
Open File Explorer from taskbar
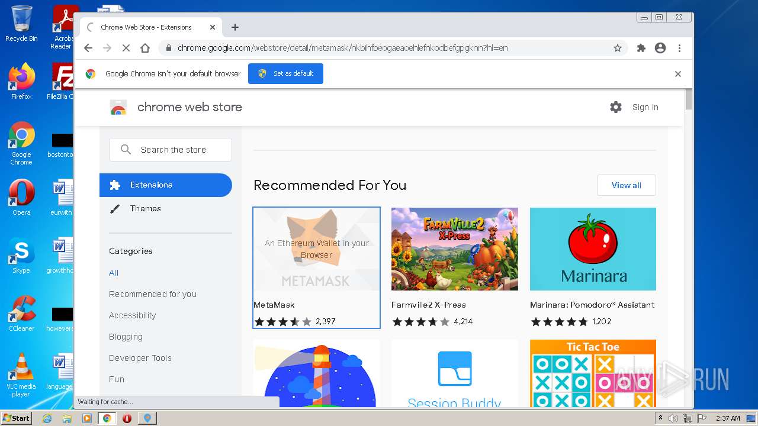click(x=67, y=418)
